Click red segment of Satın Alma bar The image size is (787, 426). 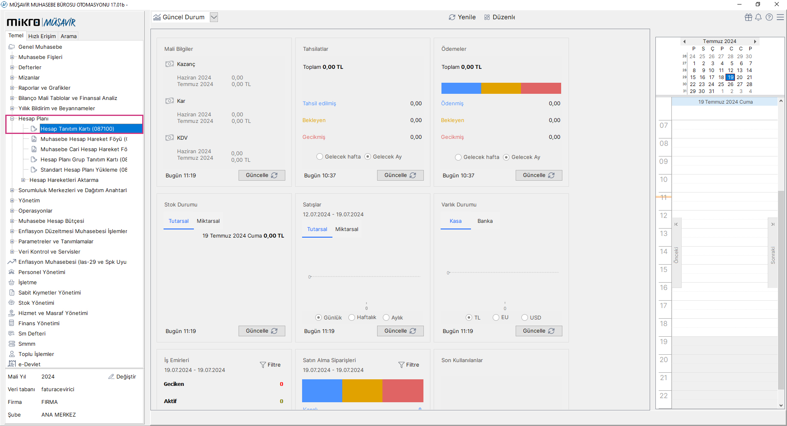pos(403,390)
